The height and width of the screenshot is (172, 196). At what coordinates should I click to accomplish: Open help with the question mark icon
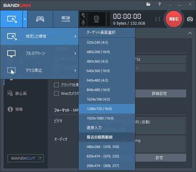[x=159, y=4]
